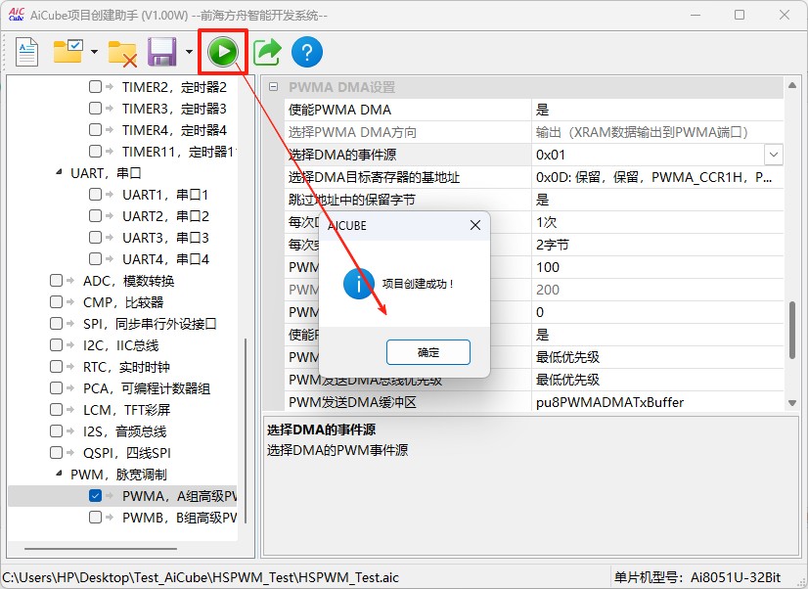
Task: Enable the TIMER3 定时器3 checkbox
Action: tap(95, 109)
